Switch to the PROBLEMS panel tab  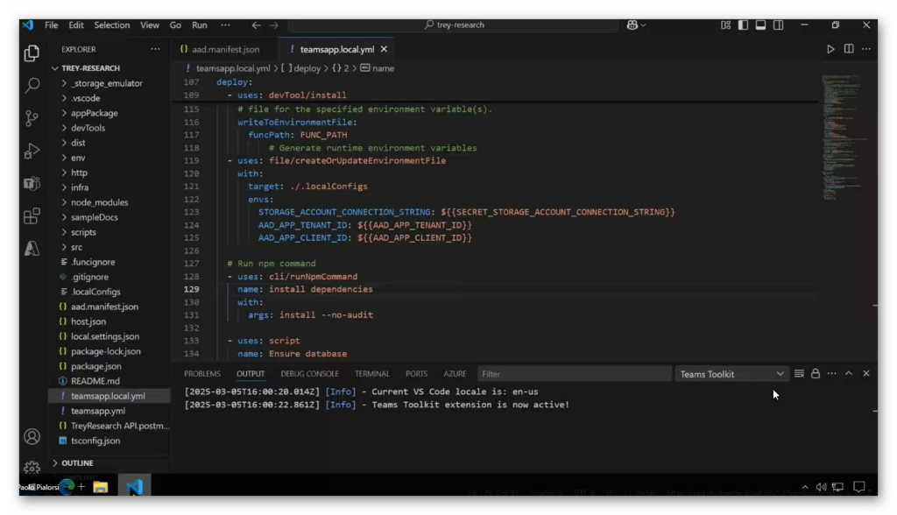pyautogui.click(x=202, y=374)
